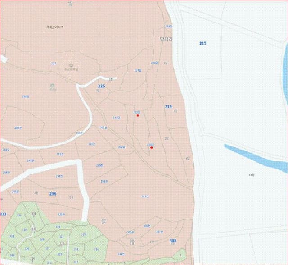Screen dimensions: 288x265
Task: Select the bold 308 parcel label
Action: click(x=173, y=241)
